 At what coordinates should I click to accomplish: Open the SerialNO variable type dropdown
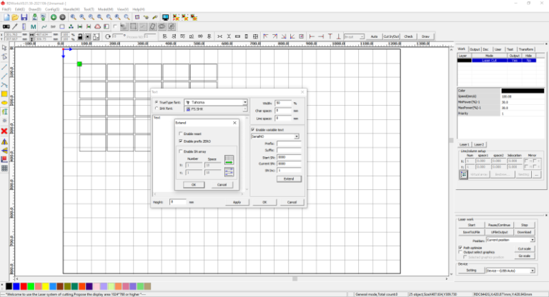click(x=296, y=136)
